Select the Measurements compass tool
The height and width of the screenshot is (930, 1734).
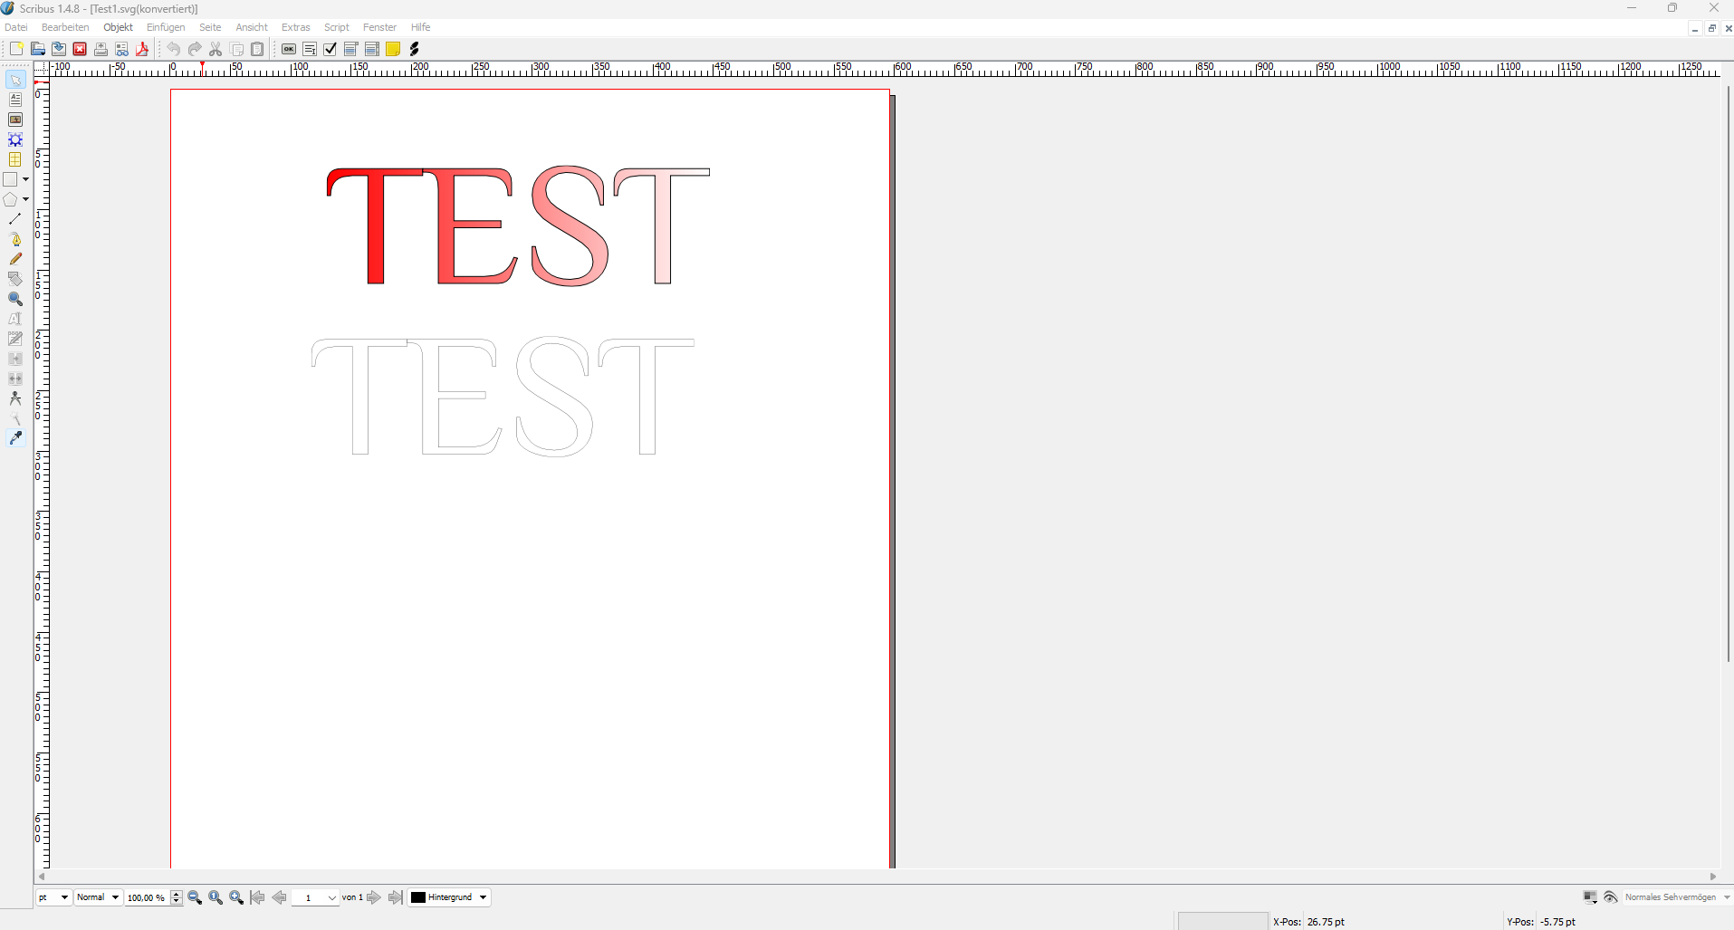pyautogui.click(x=15, y=398)
